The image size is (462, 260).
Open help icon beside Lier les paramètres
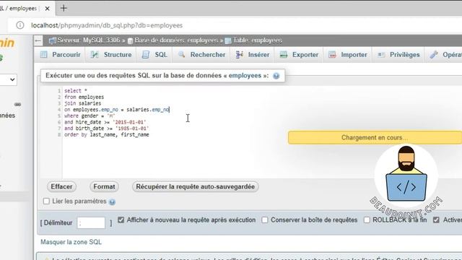click(x=112, y=202)
